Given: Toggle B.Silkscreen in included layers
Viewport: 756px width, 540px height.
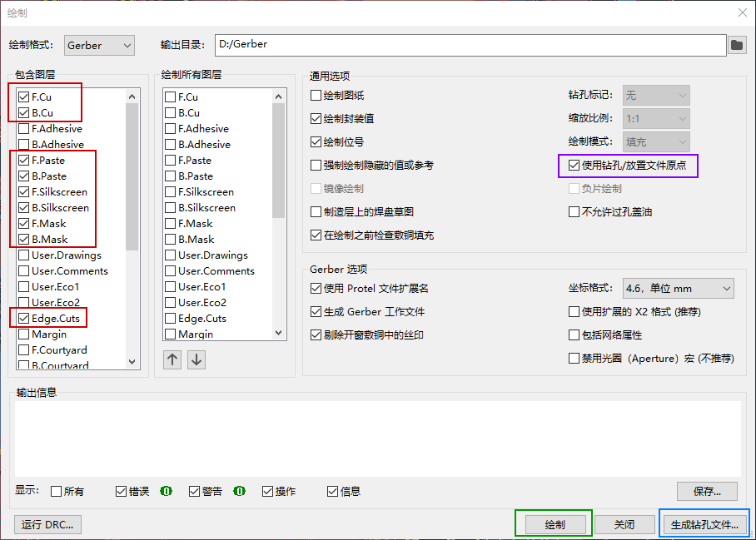Looking at the screenshot, I should [23, 208].
